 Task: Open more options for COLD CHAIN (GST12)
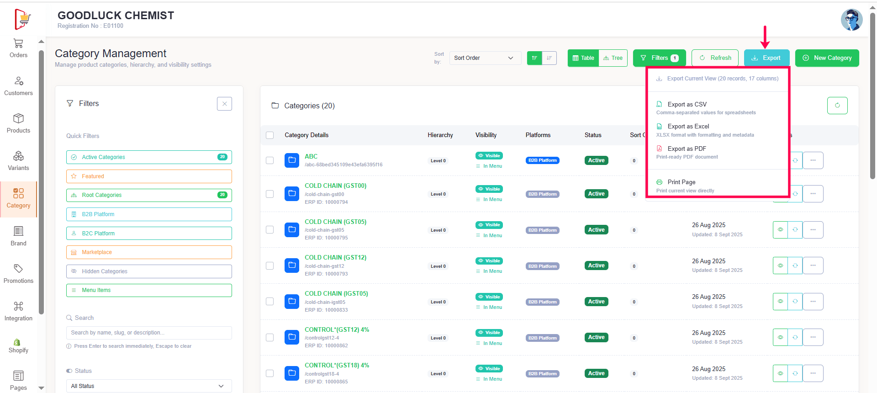tap(813, 266)
